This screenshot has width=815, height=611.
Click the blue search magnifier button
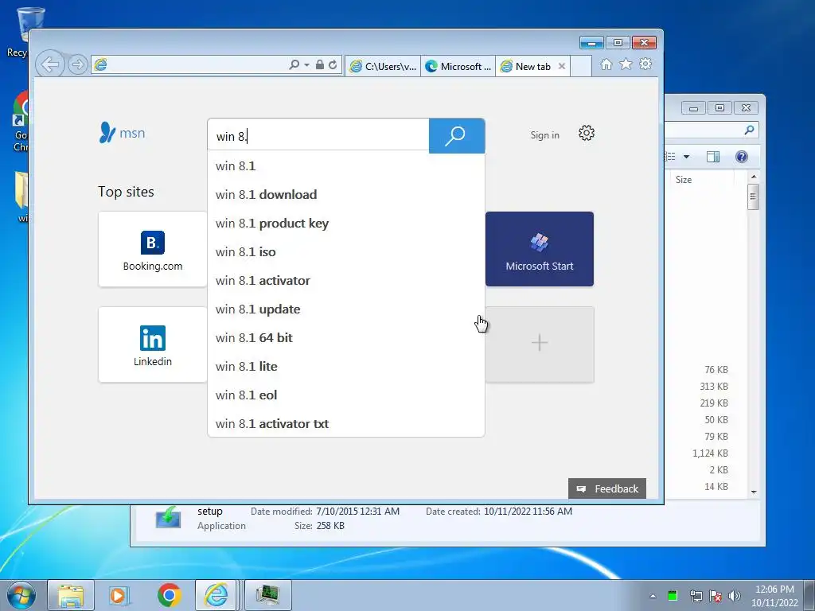click(457, 136)
